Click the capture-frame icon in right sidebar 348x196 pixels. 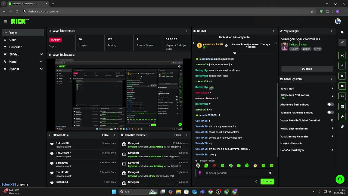click(342, 56)
